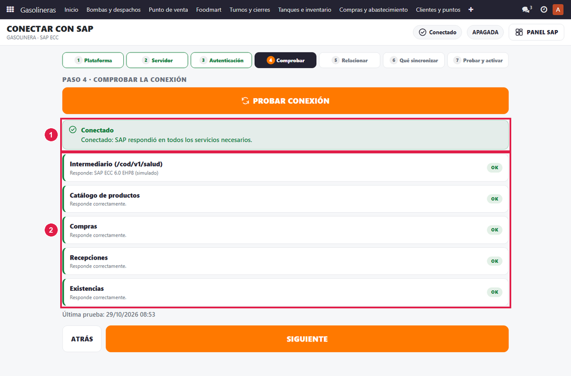571x376 pixels.
Task: Click the Probar conexión button
Action: pyautogui.click(x=285, y=101)
